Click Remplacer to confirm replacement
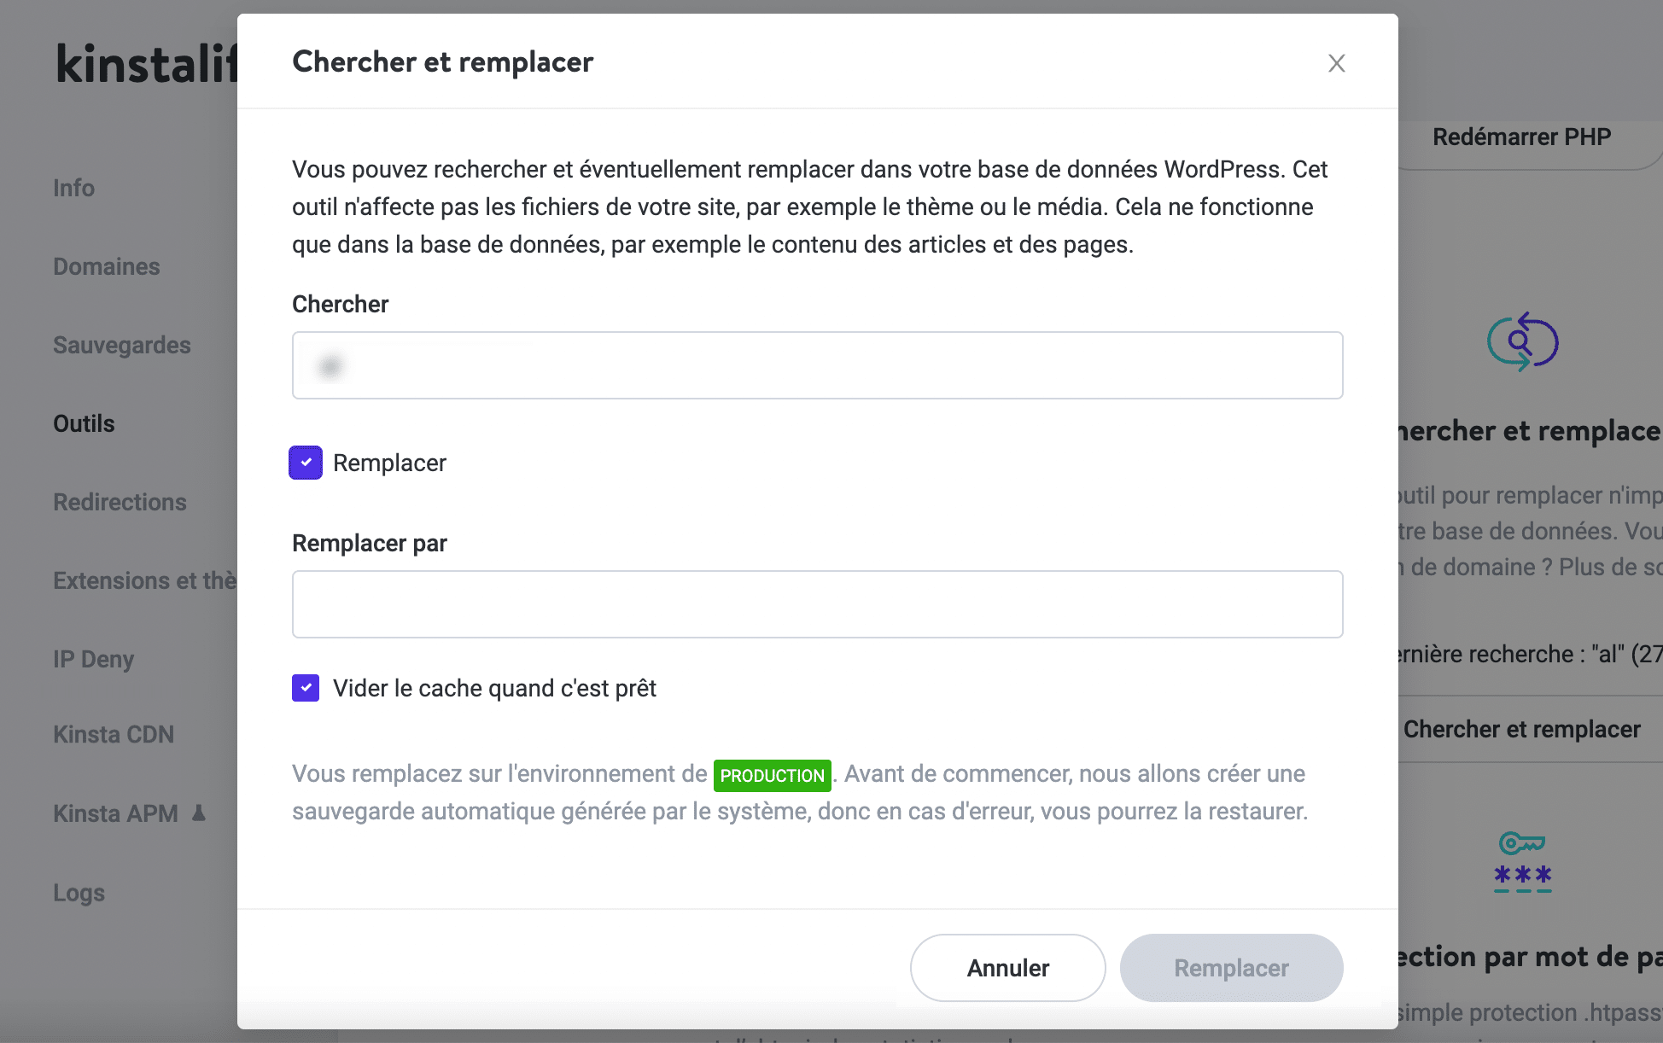 [x=1232, y=967]
